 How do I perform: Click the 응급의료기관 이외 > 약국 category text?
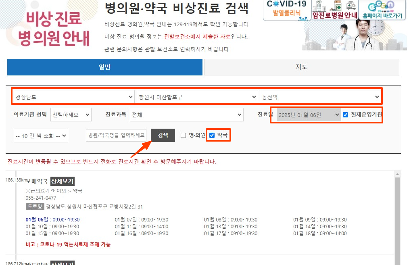(x=54, y=191)
